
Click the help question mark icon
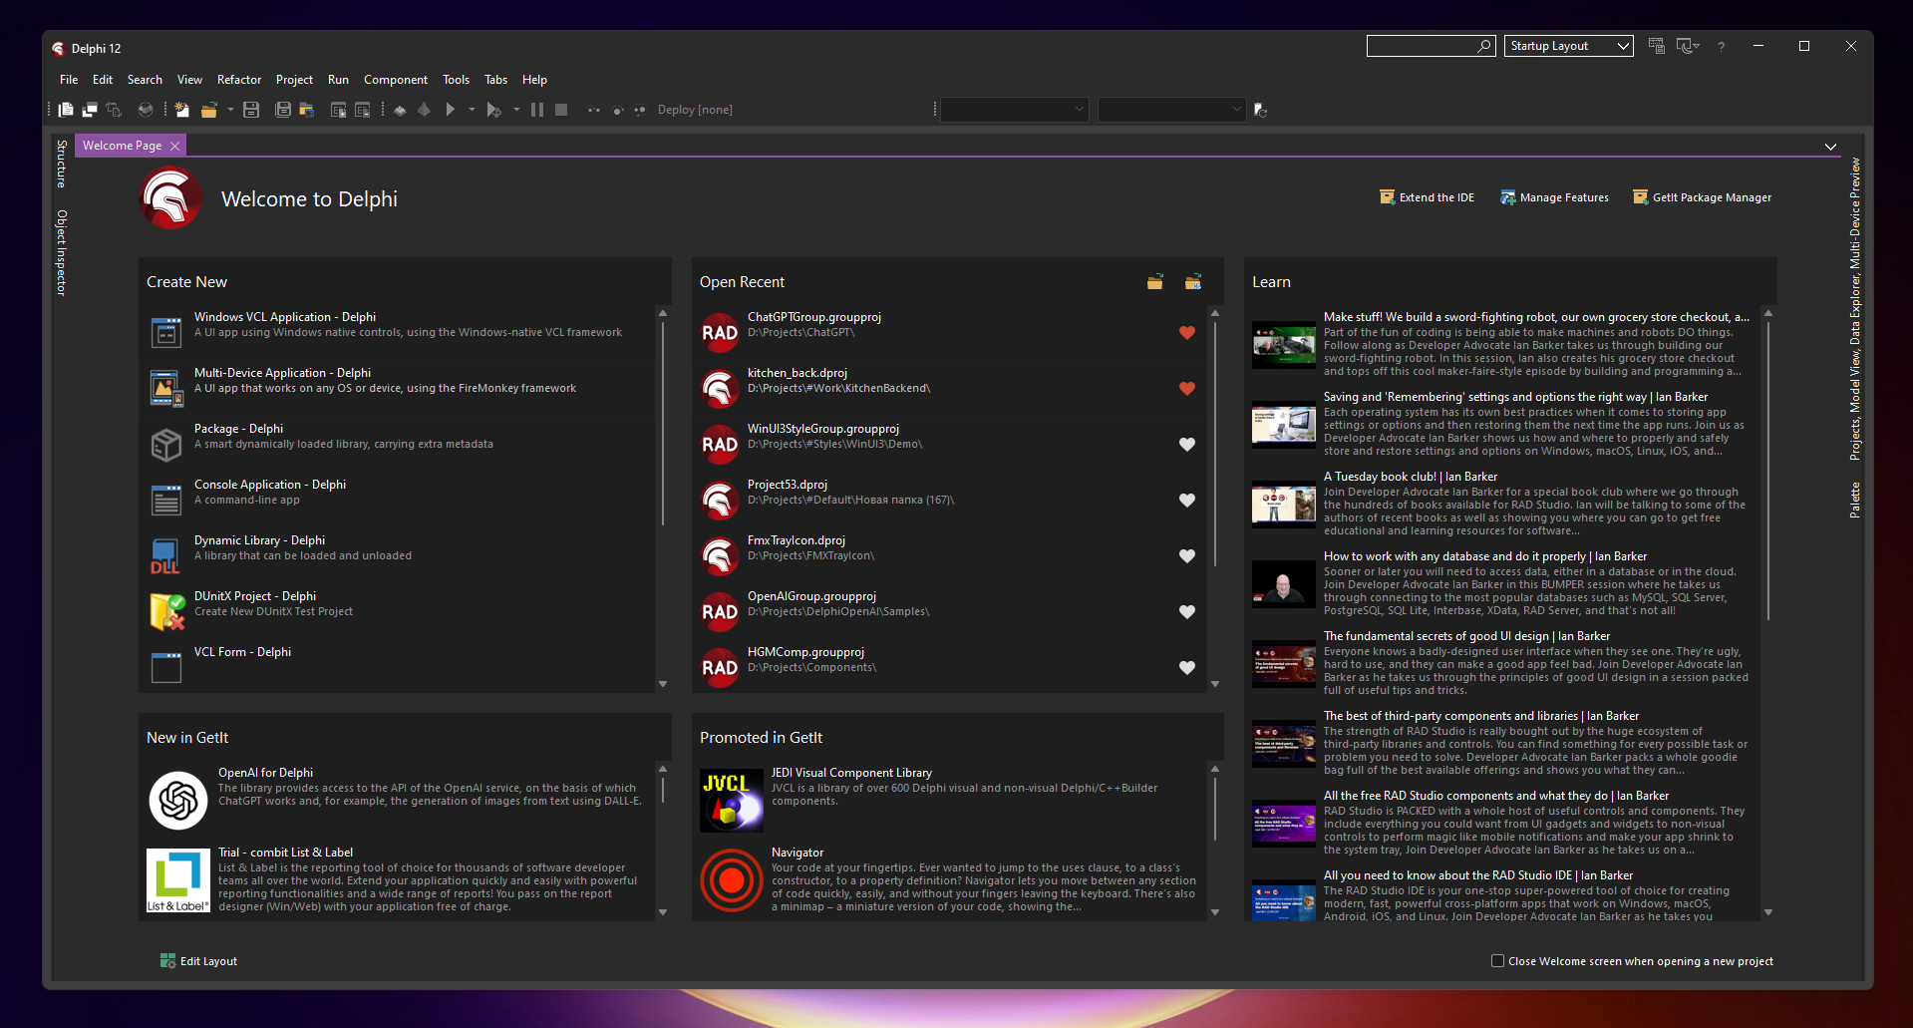click(1721, 46)
